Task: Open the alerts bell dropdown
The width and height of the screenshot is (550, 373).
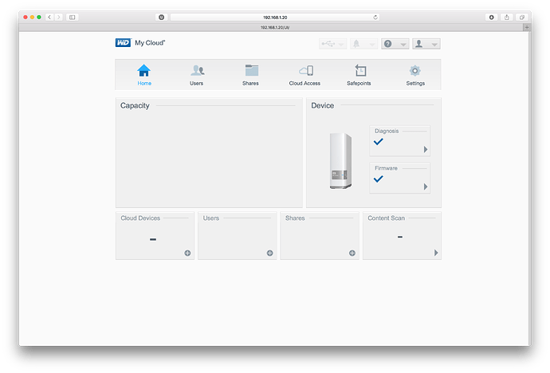Action: (363, 44)
